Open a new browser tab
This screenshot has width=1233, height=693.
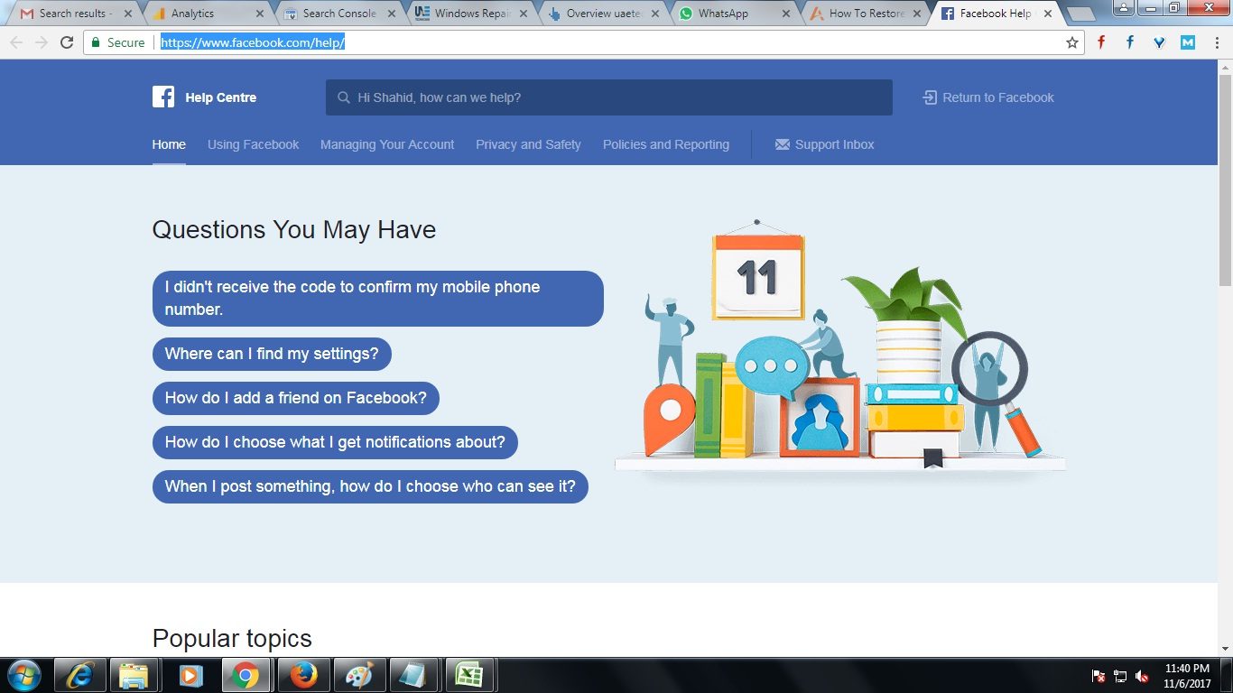click(x=1080, y=14)
